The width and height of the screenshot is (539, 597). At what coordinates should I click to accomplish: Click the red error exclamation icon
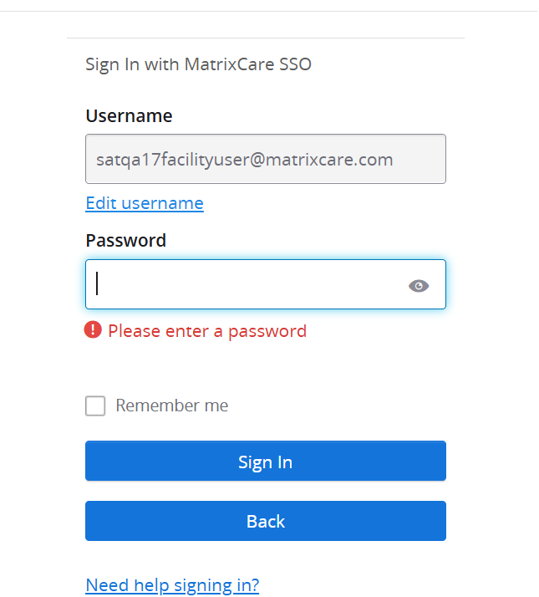94,330
